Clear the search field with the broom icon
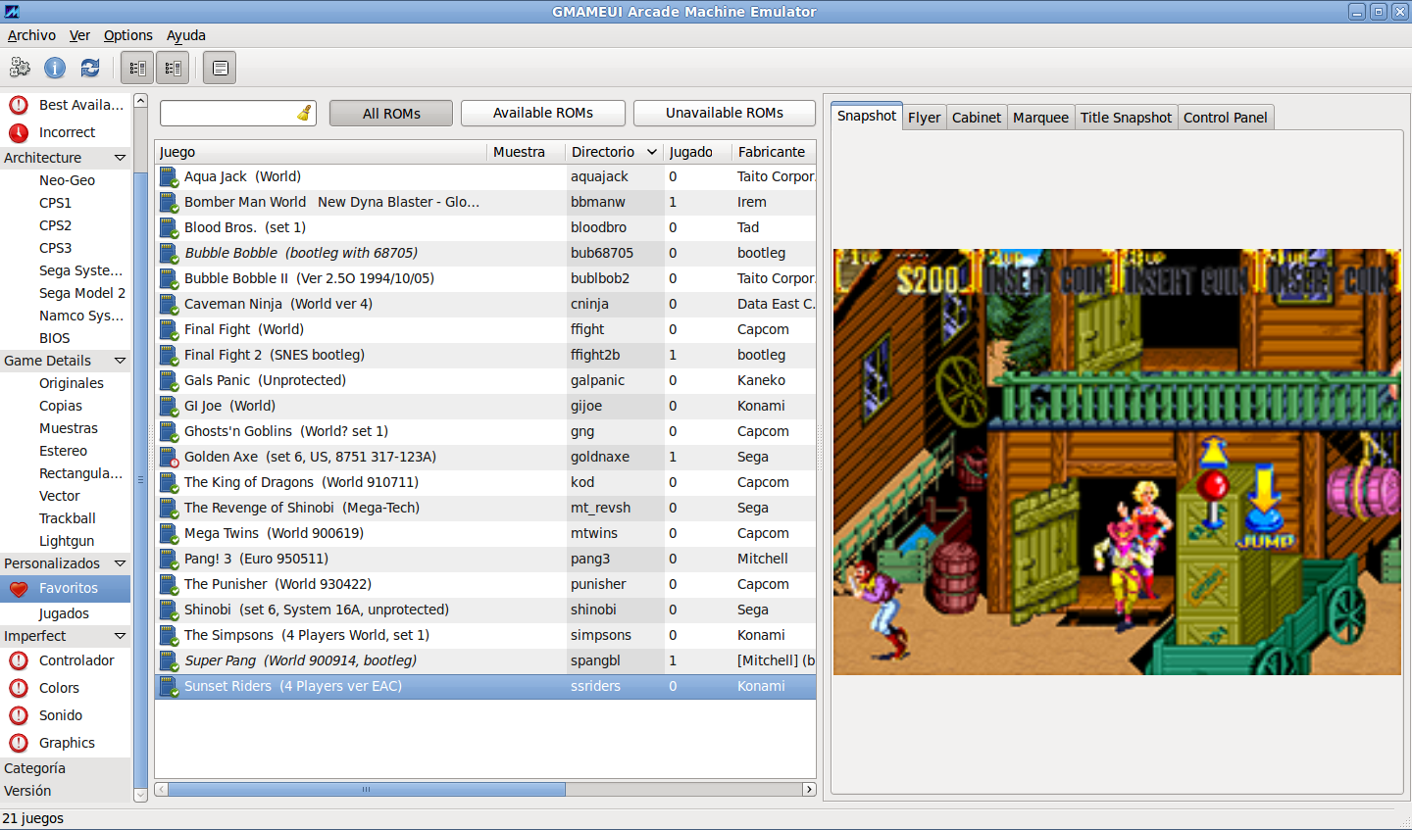This screenshot has width=1412, height=830. pyautogui.click(x=305, y=113)
